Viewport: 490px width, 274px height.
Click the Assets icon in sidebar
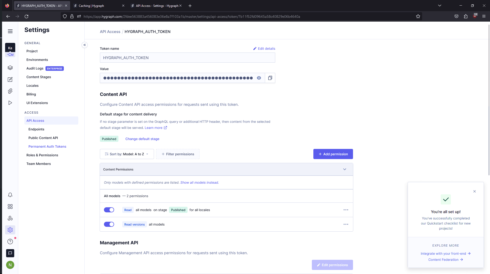click(x=10, y=91)
